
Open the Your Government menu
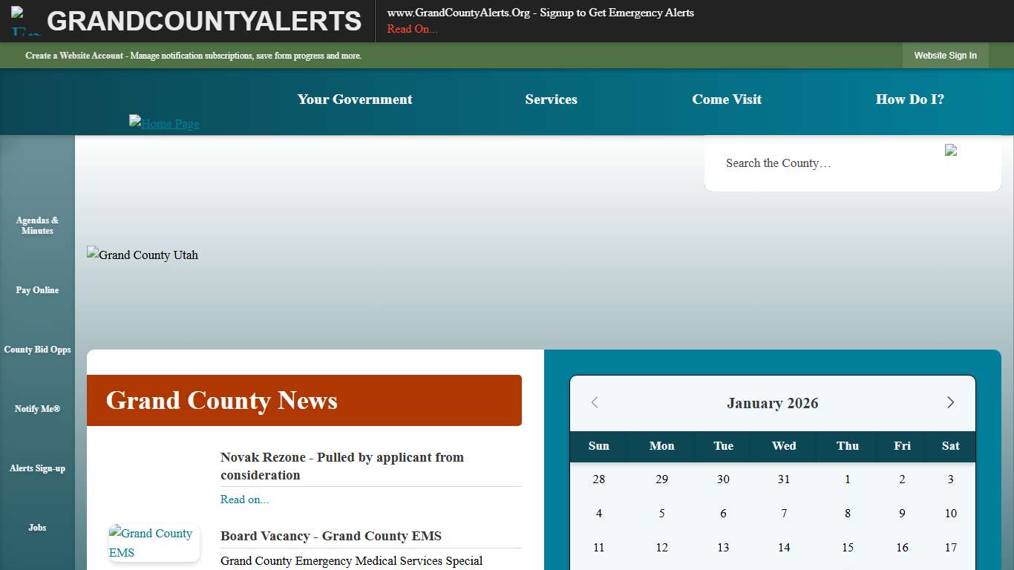tap(354, 99)
